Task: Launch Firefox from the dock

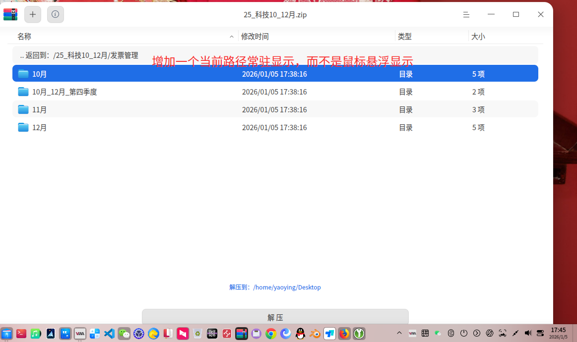Action: click(x=344, y=334)
